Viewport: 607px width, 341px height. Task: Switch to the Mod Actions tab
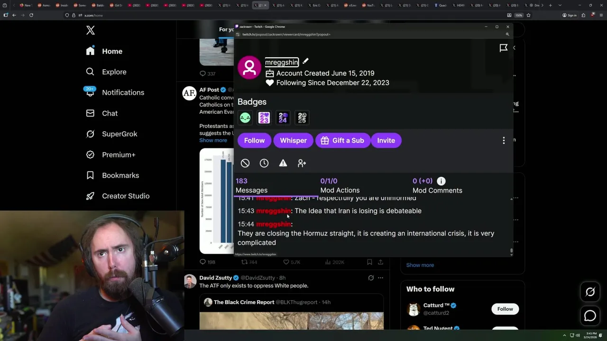[x=340, y=186]
